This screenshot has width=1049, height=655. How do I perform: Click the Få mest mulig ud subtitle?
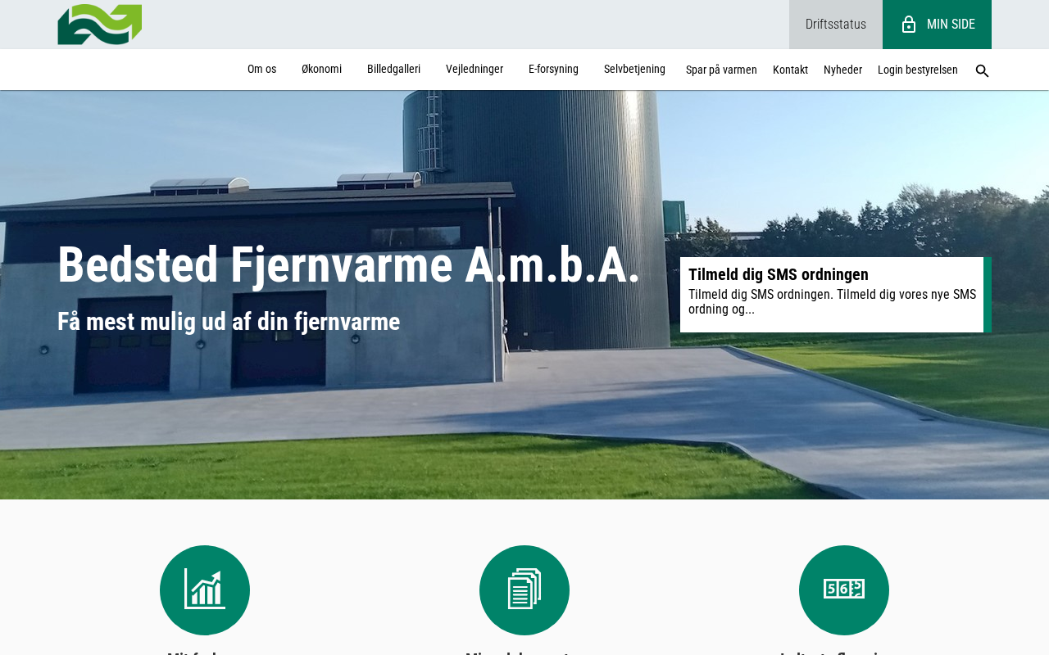coord(229,322)
